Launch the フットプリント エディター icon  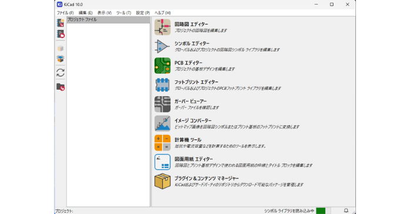click(162, 85)
